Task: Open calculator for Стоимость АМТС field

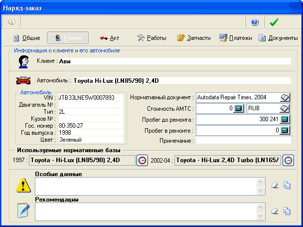Action: click(238, 108)
